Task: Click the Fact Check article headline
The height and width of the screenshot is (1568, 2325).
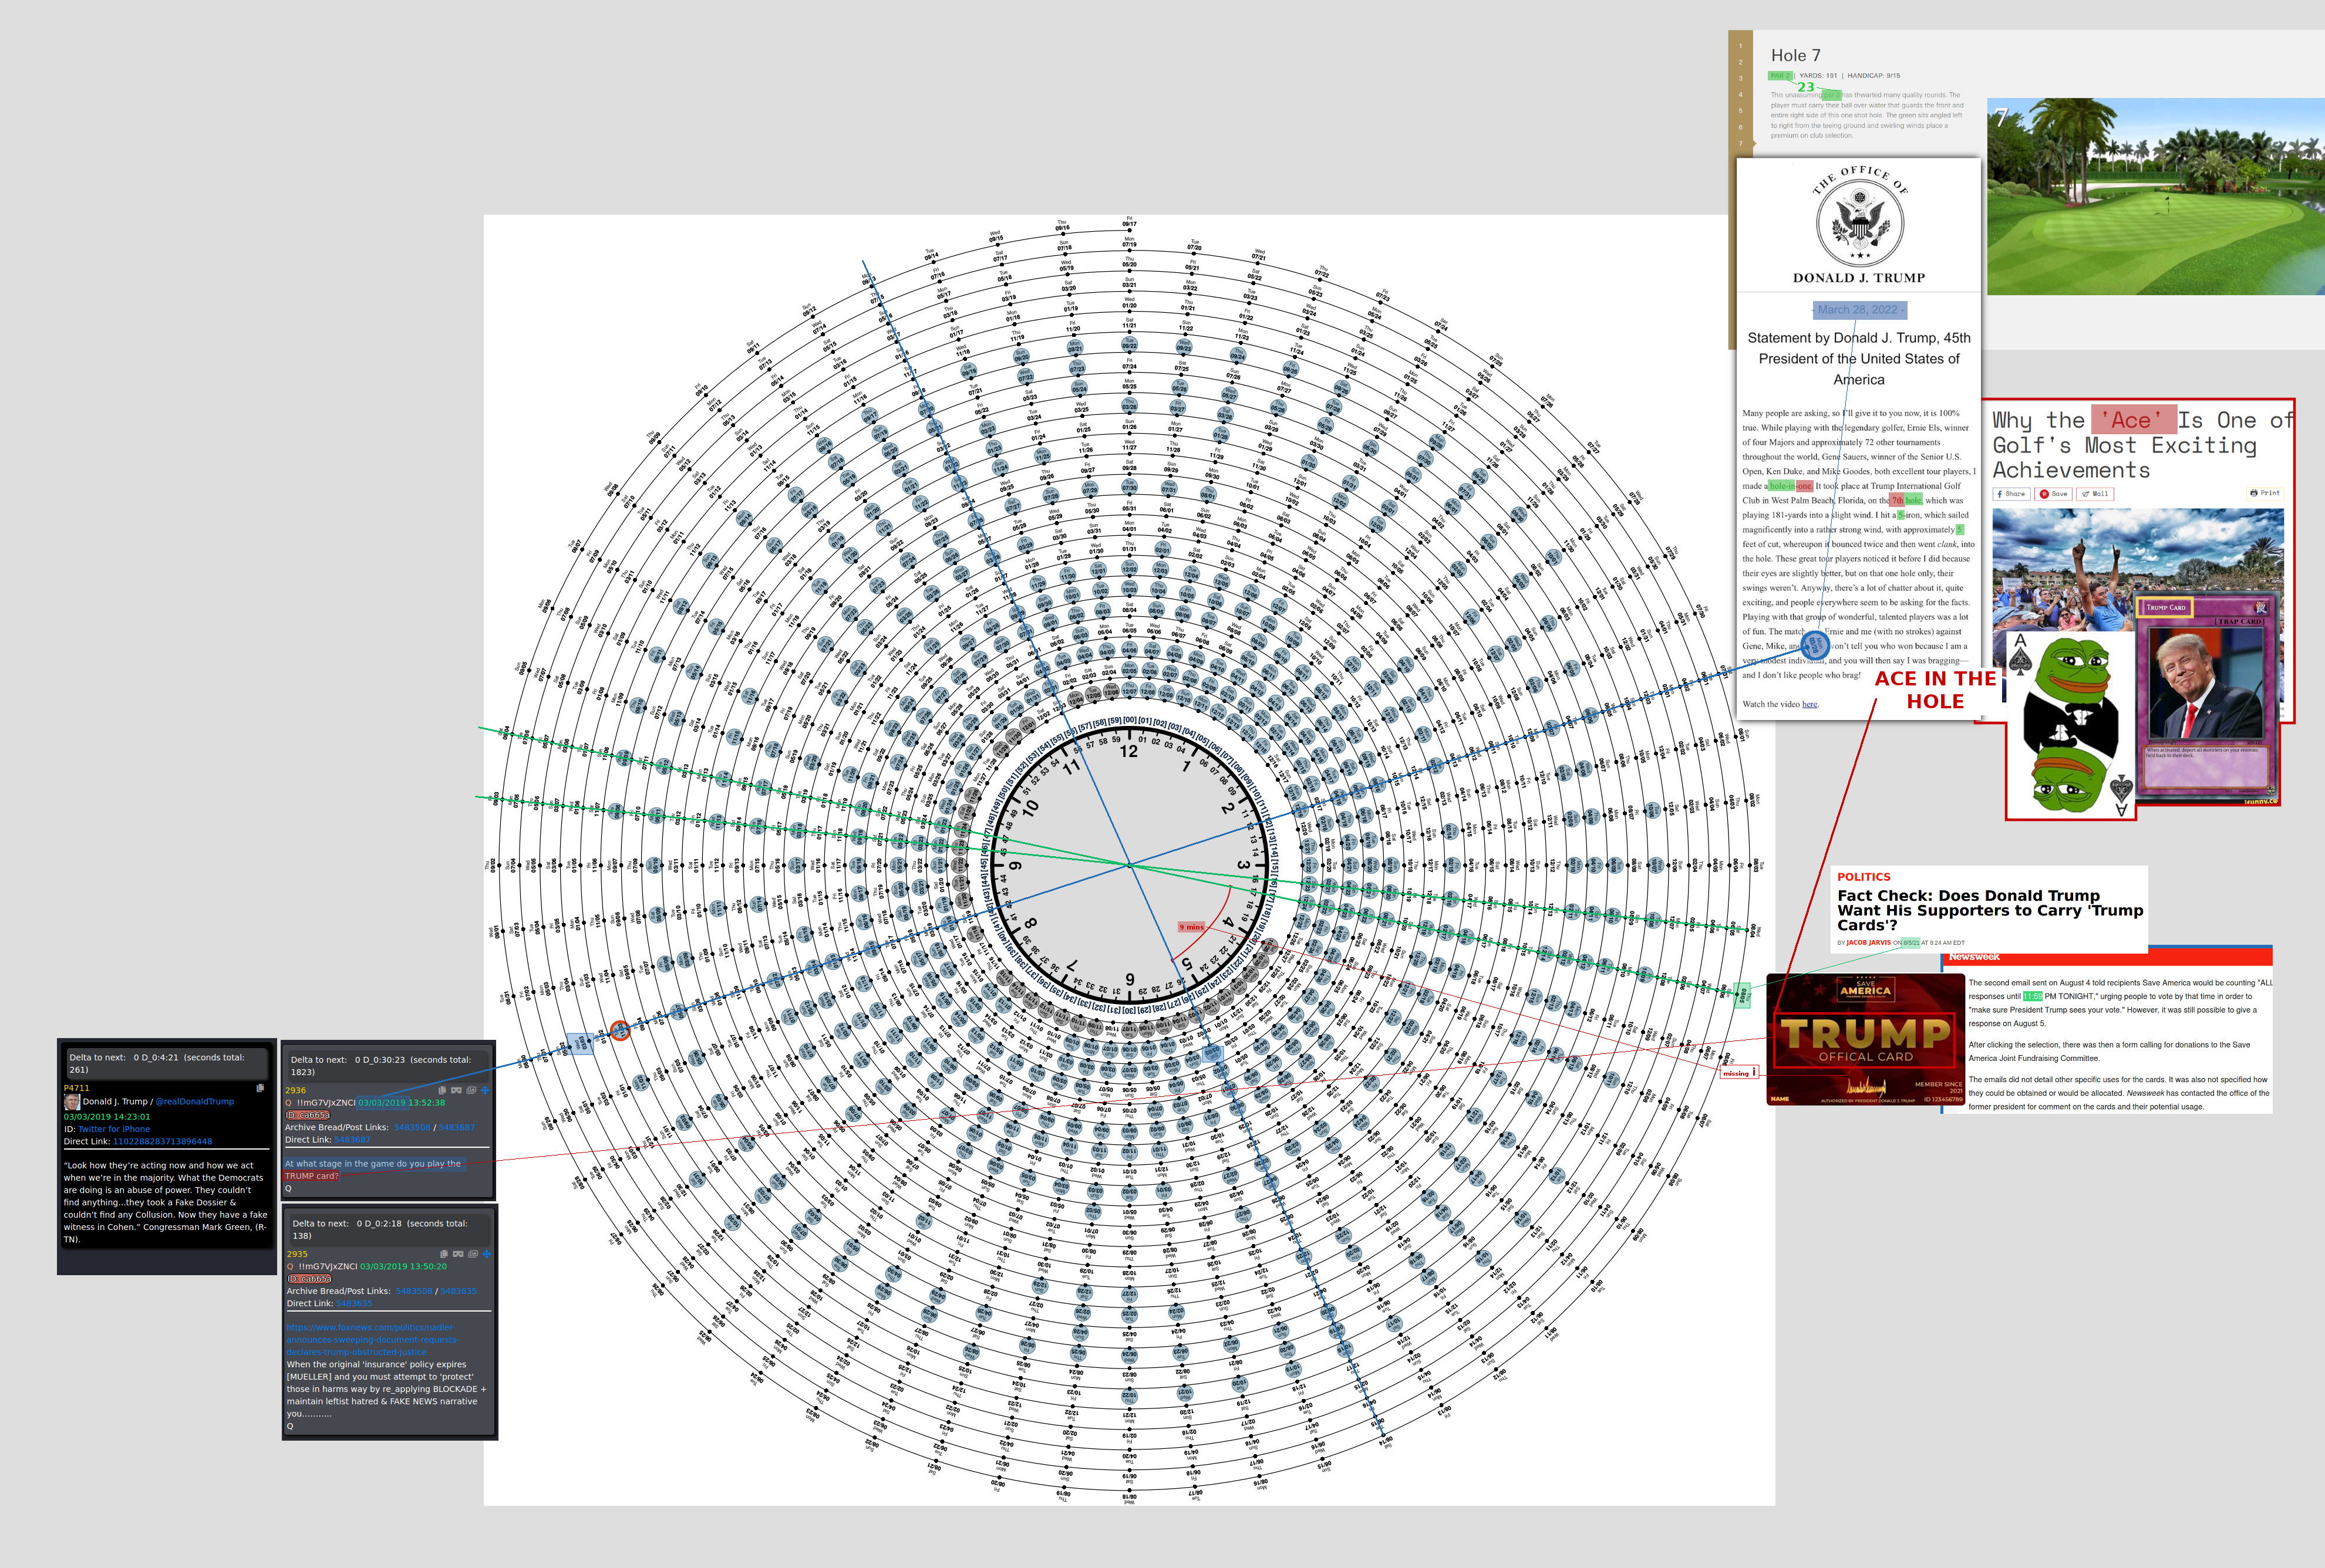Action: 1990,910
